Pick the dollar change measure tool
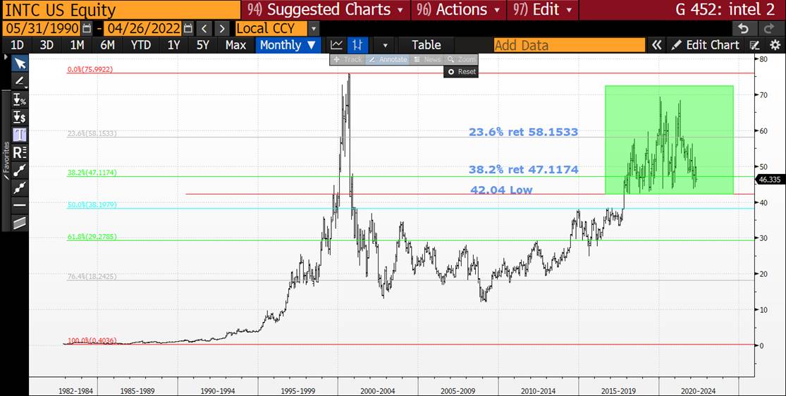 point(20,117)
